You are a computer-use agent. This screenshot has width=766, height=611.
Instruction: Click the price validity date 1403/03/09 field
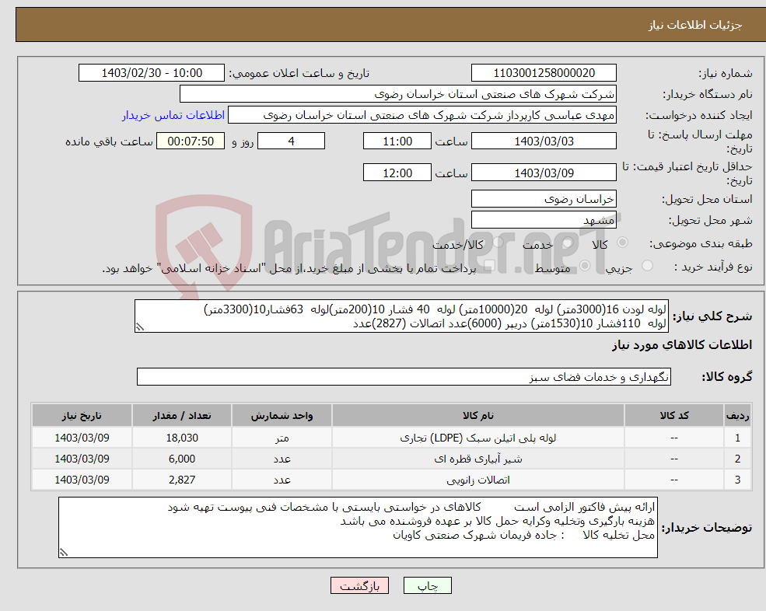point(544,173)
